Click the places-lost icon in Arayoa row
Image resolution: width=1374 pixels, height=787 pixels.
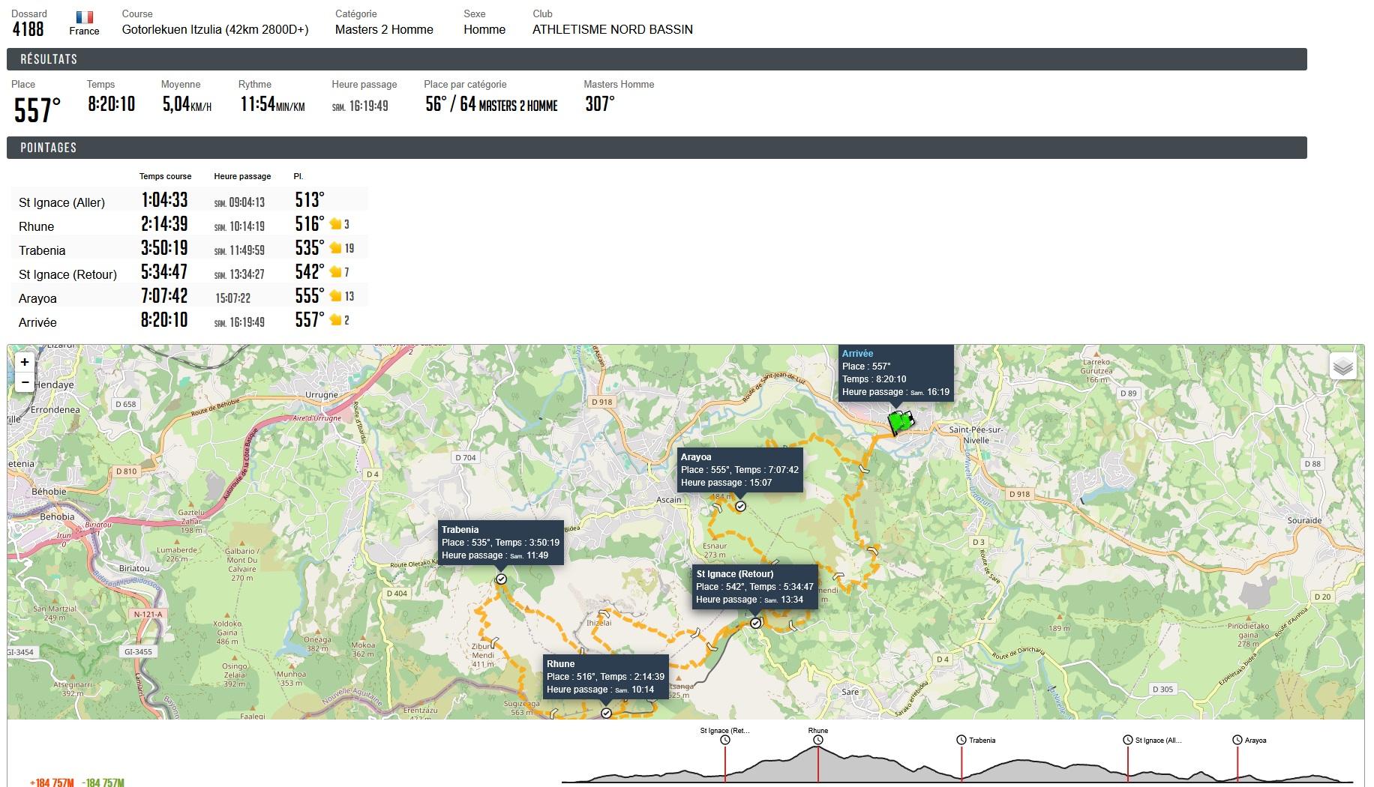[335, 295]
